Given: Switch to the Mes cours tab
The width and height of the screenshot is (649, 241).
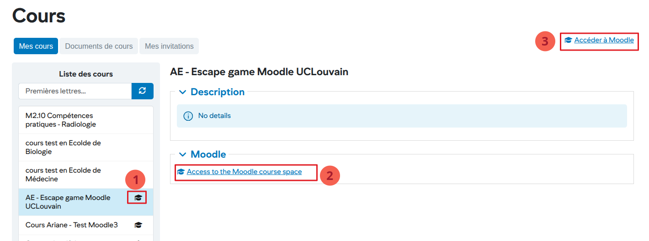Looking at the screenshot, I should 36,46.
